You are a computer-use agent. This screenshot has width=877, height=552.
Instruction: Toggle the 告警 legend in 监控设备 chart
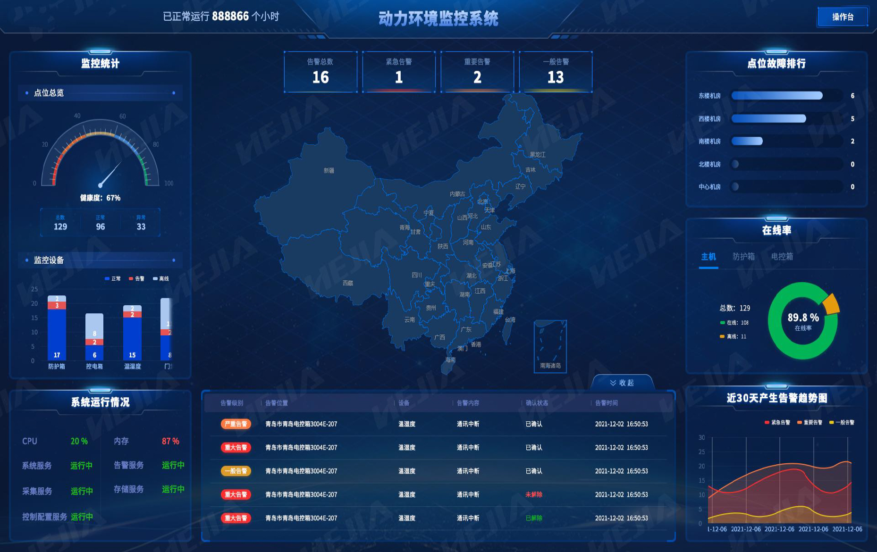click(136, 278)
